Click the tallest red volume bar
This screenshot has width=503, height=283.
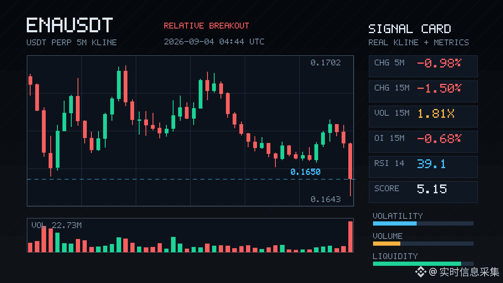click(x=350, y=236)
